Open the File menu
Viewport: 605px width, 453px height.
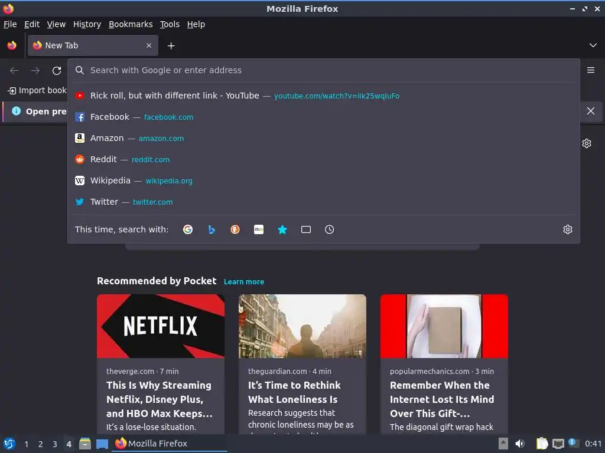(x=10, y=24)
